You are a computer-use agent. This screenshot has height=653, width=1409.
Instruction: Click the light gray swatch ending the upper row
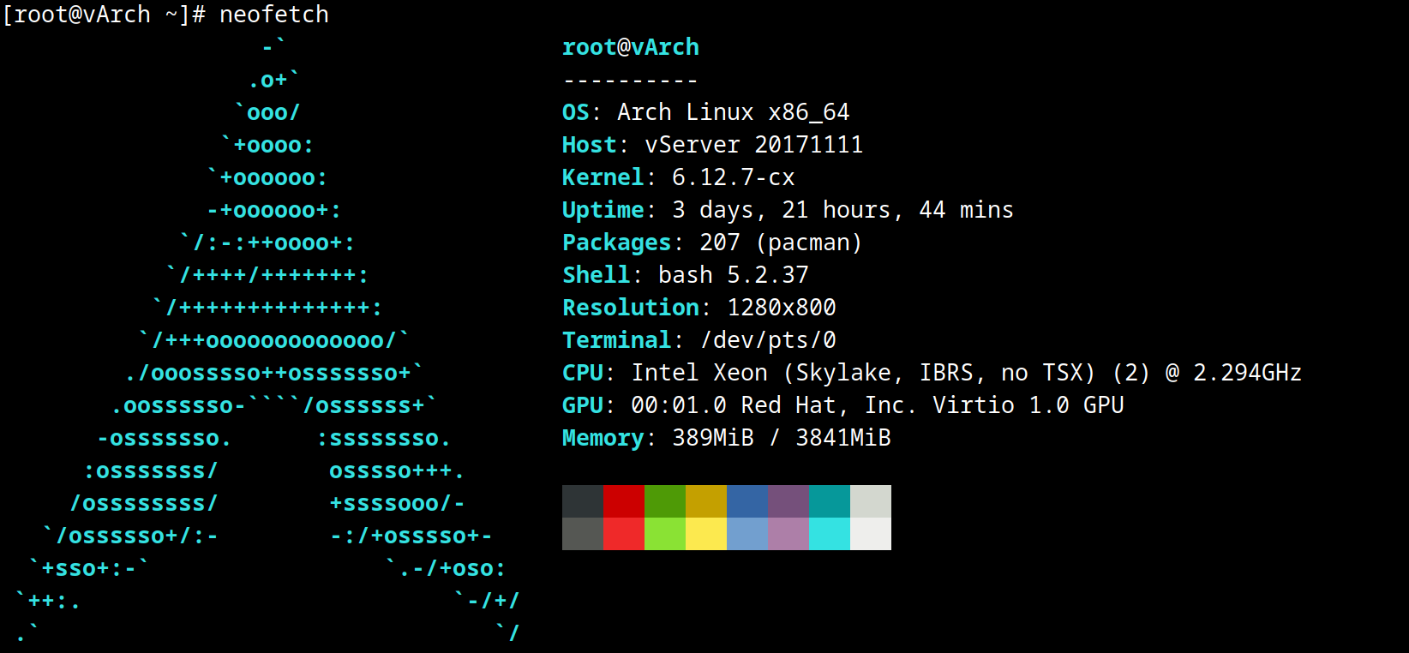coord(871,501)
